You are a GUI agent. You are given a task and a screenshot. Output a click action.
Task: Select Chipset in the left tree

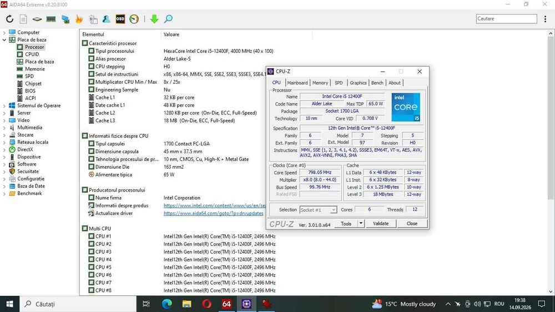[x=33, y=84]
